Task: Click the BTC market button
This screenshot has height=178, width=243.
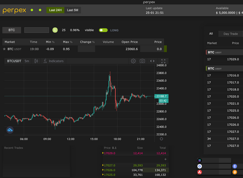Action: (12, 30)
